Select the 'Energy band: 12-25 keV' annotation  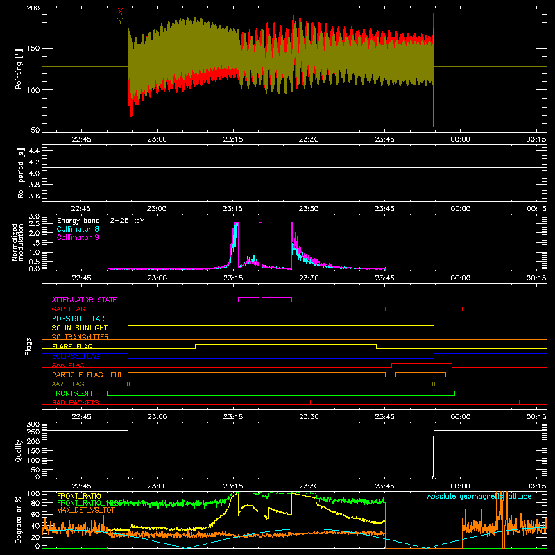pyautogui.click(x=101, y=221)
